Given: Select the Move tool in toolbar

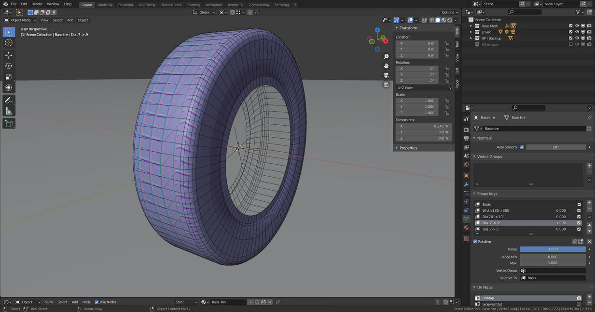Looking at the screenshot, I should coord(9,55).
